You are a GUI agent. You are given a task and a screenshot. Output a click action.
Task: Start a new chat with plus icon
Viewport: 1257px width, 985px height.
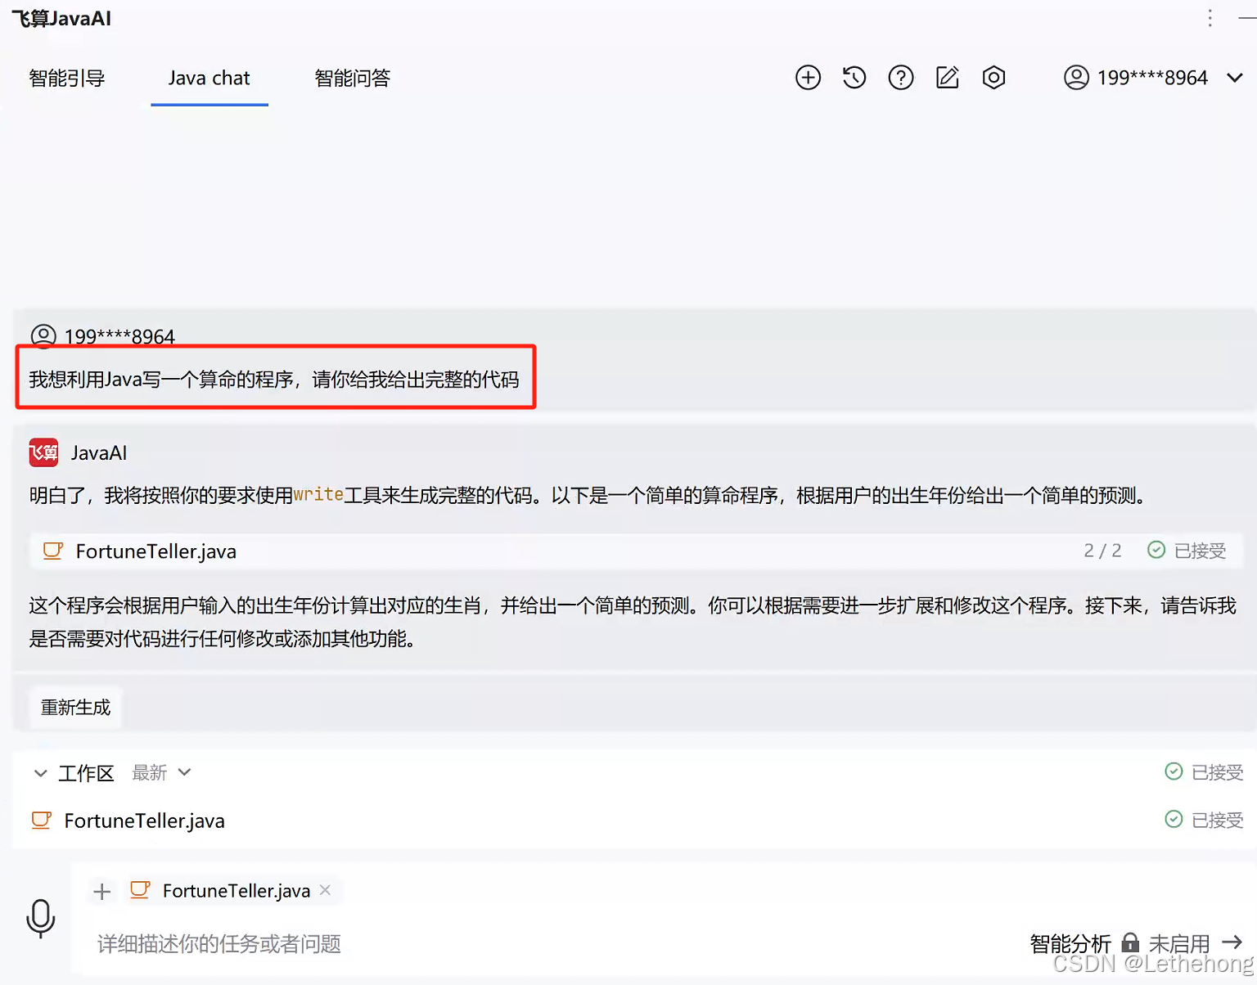coord(808,78)
